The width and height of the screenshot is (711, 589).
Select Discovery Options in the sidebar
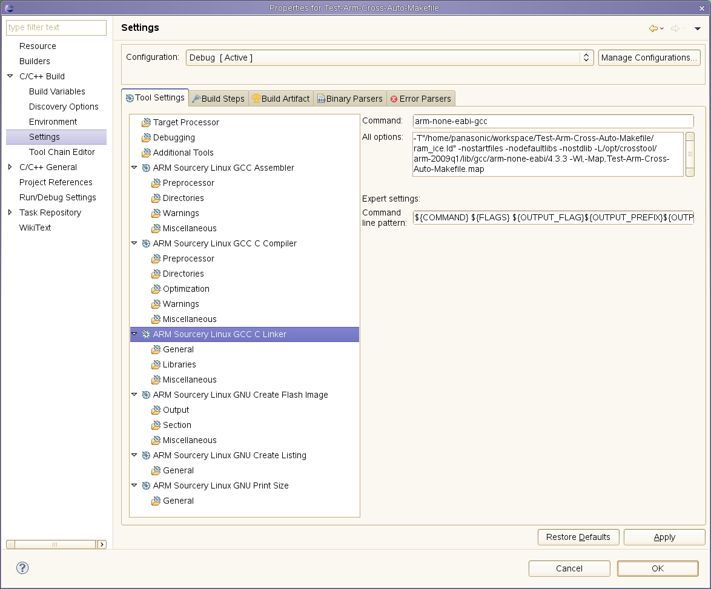(x=64, y=107)
